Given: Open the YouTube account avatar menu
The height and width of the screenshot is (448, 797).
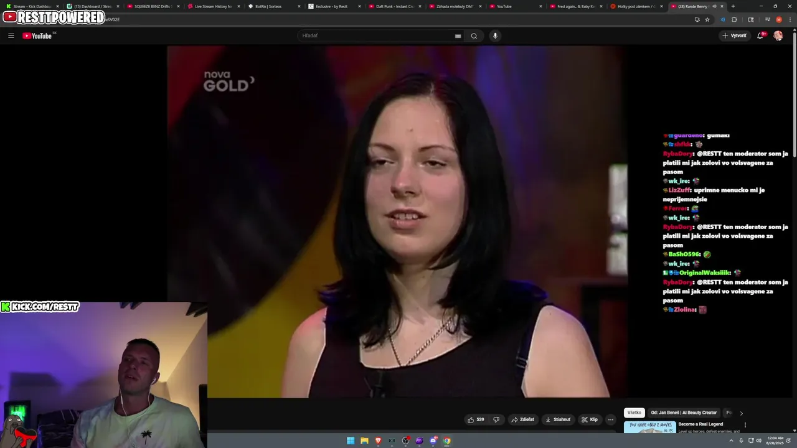Looking at the screenshot, I should point(778,35).
